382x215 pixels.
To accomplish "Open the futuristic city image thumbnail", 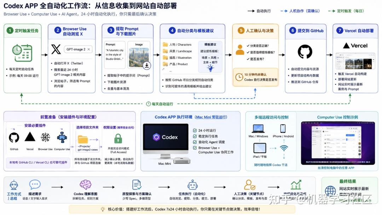I will pyautogui.click(x=139, y=58).
